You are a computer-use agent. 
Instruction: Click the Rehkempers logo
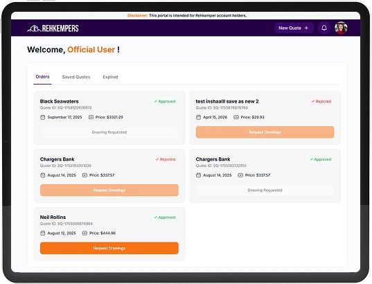[53, 28]
